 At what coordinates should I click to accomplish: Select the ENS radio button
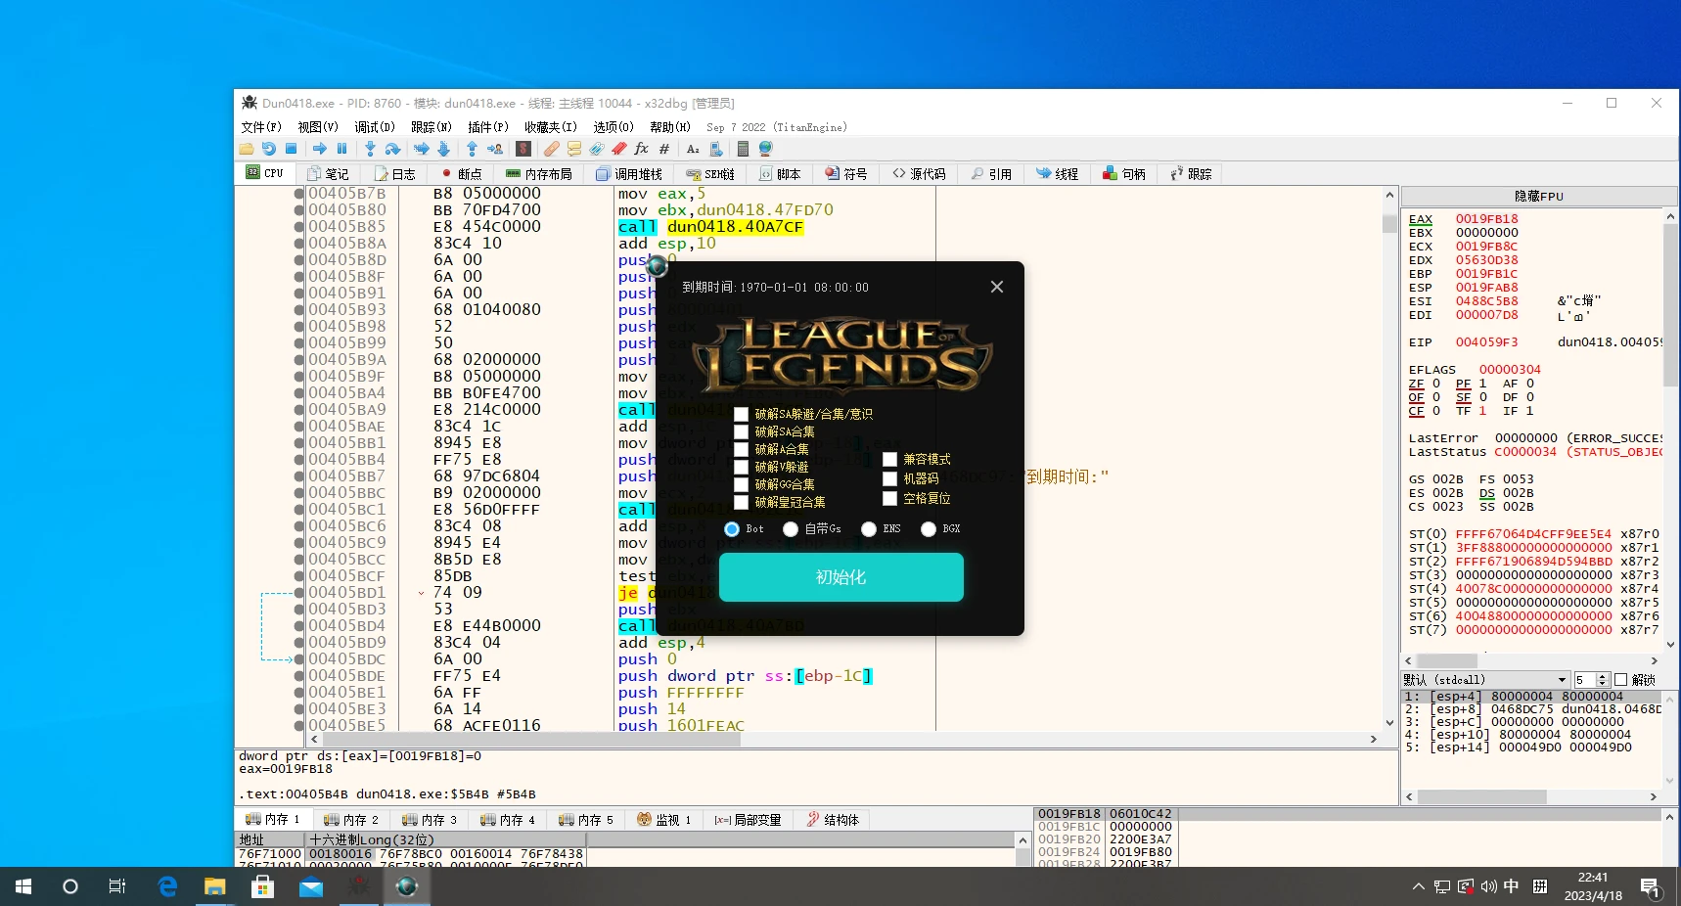pyautogui.click(x=869, y=529)
